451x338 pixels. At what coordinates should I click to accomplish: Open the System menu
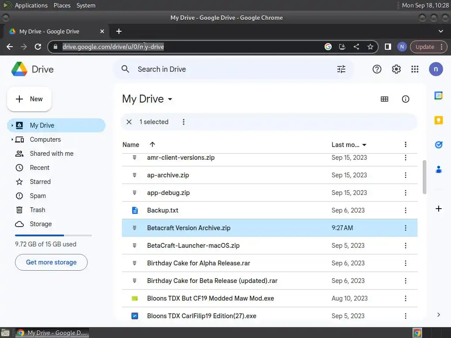coord(86,5)
